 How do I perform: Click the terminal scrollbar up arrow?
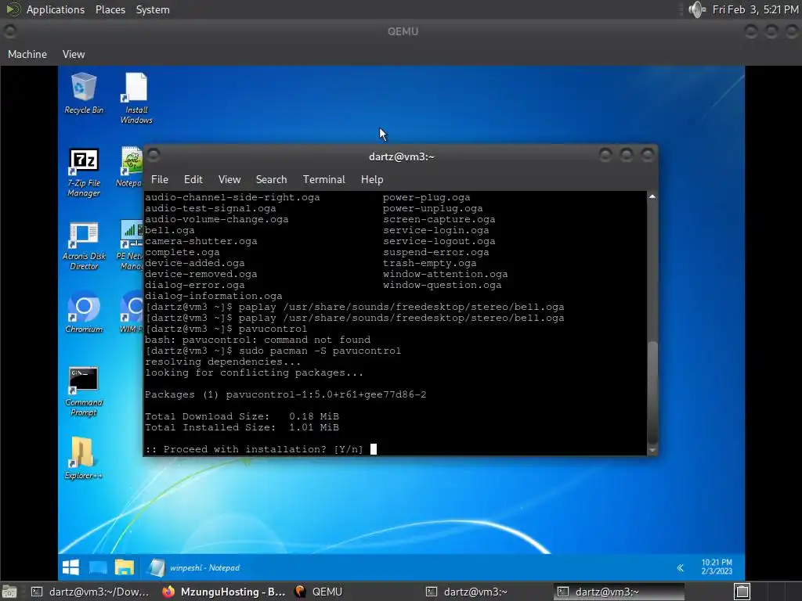click(652, 196)
